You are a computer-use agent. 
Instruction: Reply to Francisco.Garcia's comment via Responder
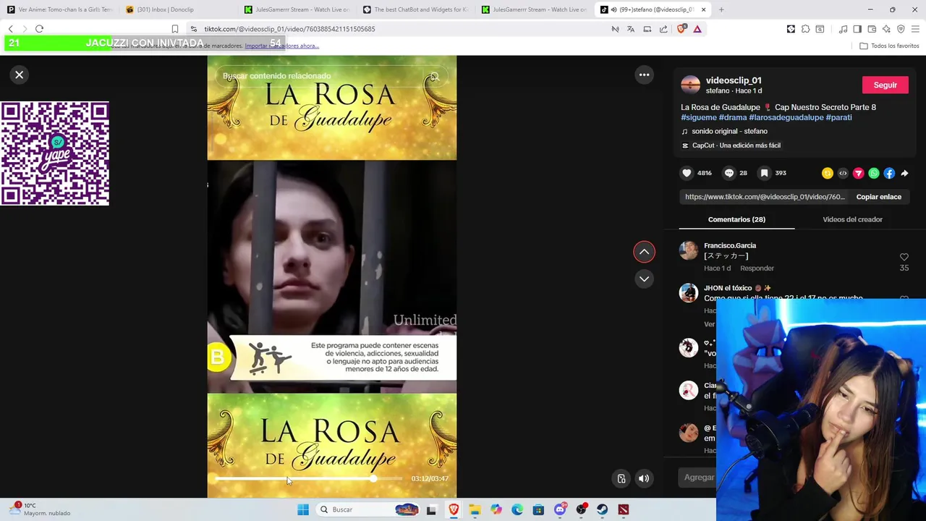(757, 268)
